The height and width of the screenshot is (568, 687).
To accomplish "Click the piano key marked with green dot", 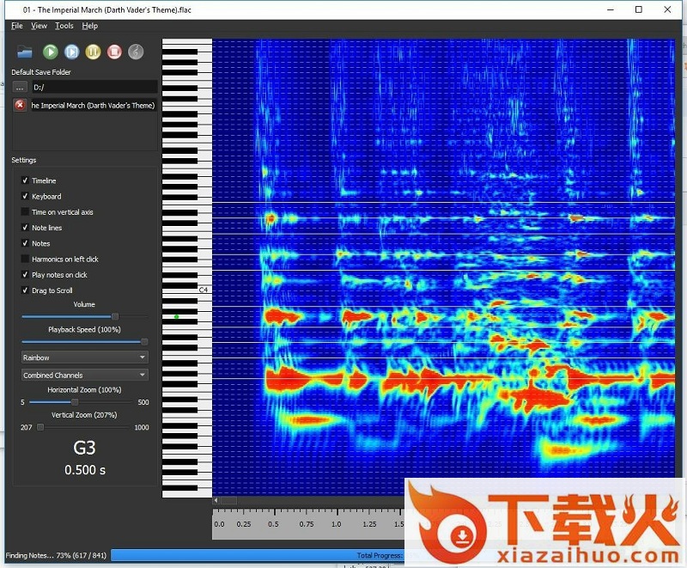I will point(177,316).
